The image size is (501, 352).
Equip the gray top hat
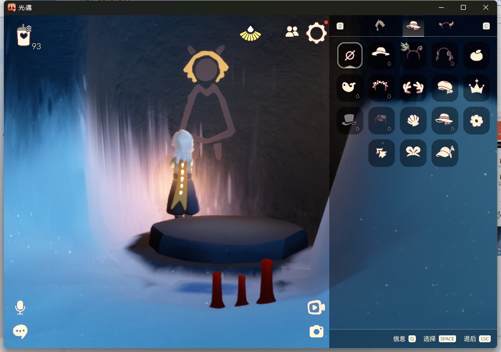[349, 120]
